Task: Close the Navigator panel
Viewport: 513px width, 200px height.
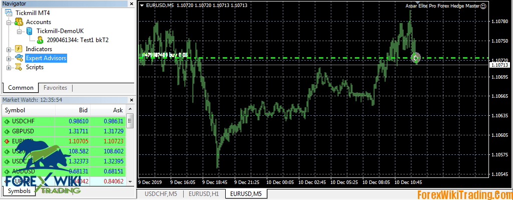Action: pos(132,4)
